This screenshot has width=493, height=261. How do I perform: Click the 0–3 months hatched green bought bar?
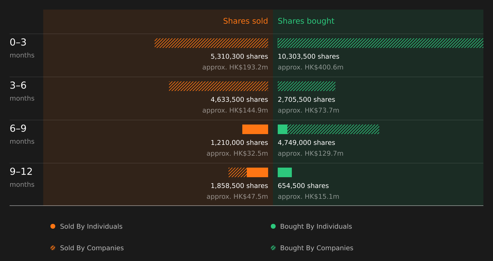coord(380,43)
